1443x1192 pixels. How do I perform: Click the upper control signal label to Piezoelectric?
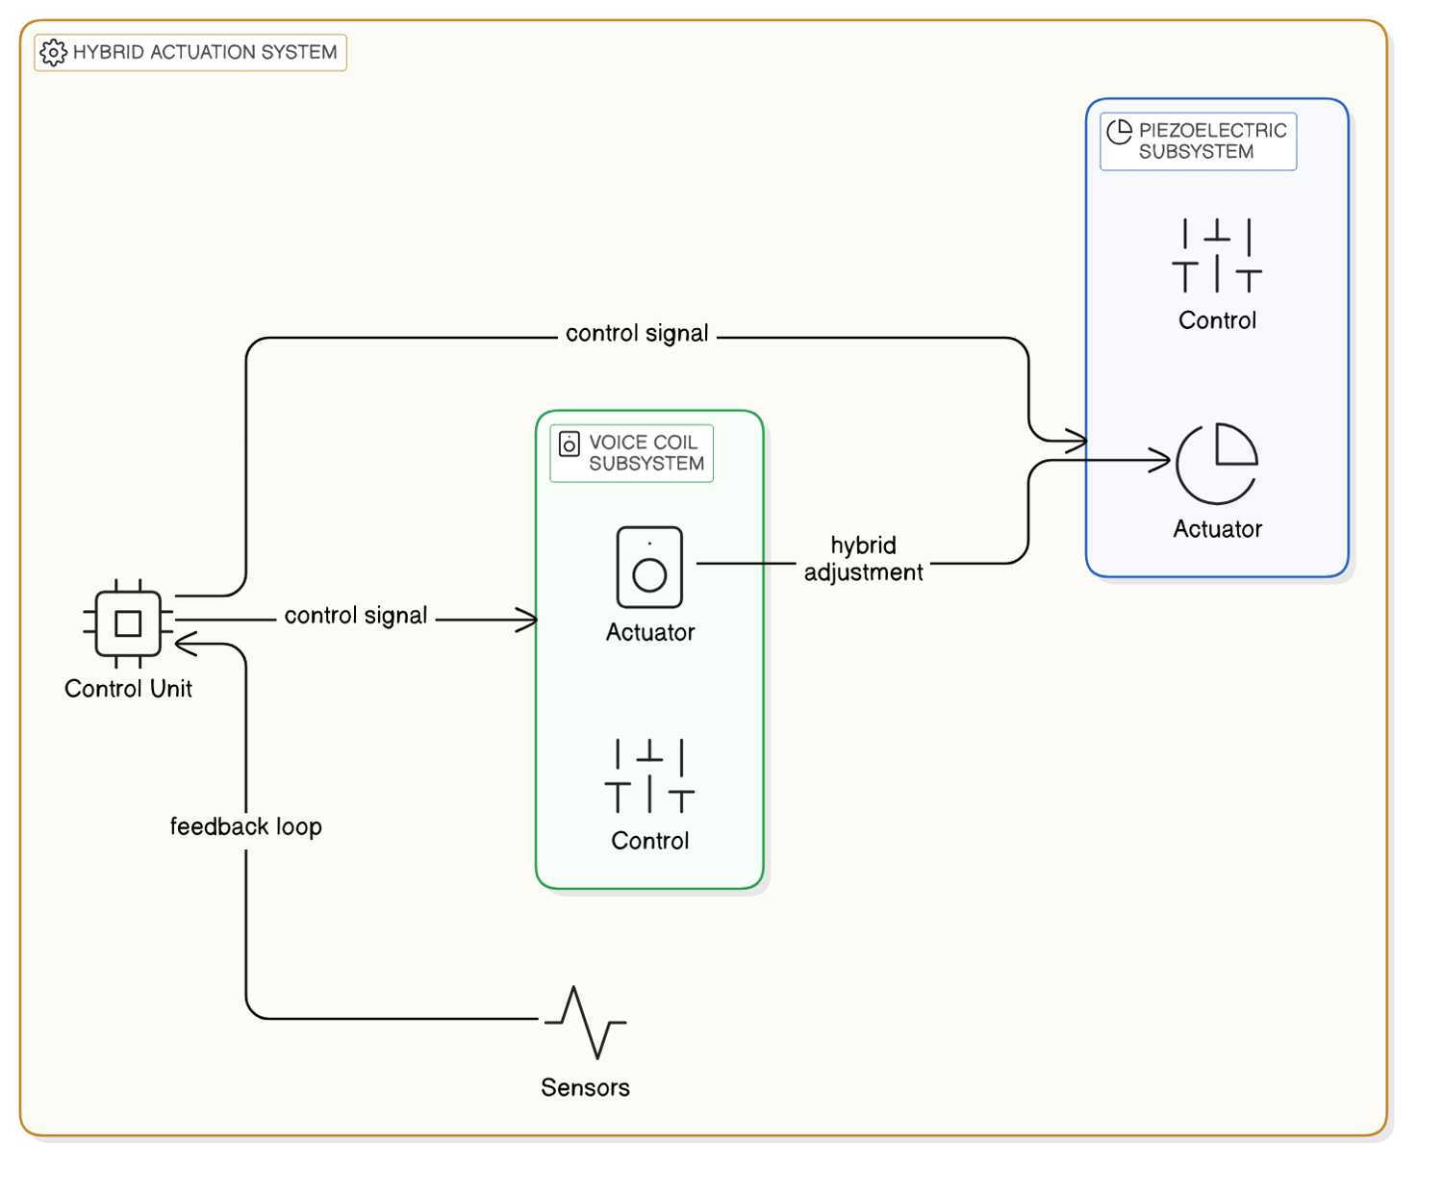click(637, 334)
